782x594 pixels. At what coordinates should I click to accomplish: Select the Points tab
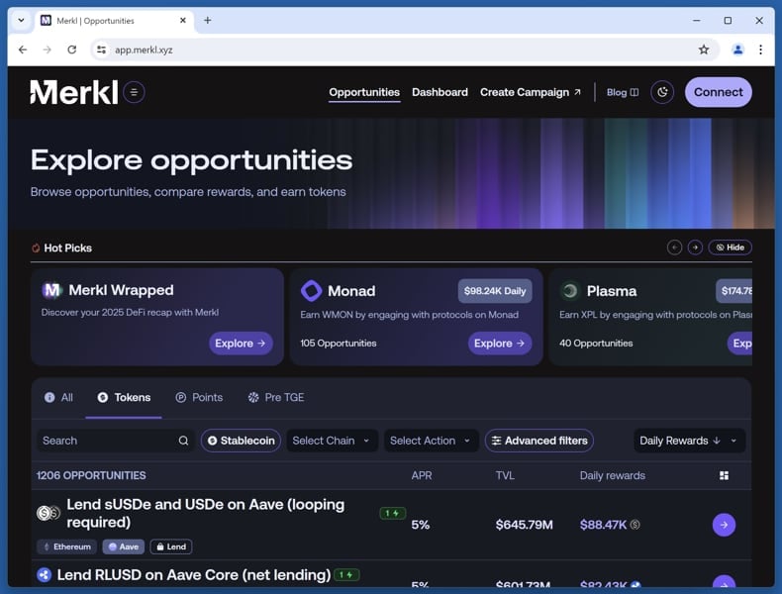coord(199,398)
